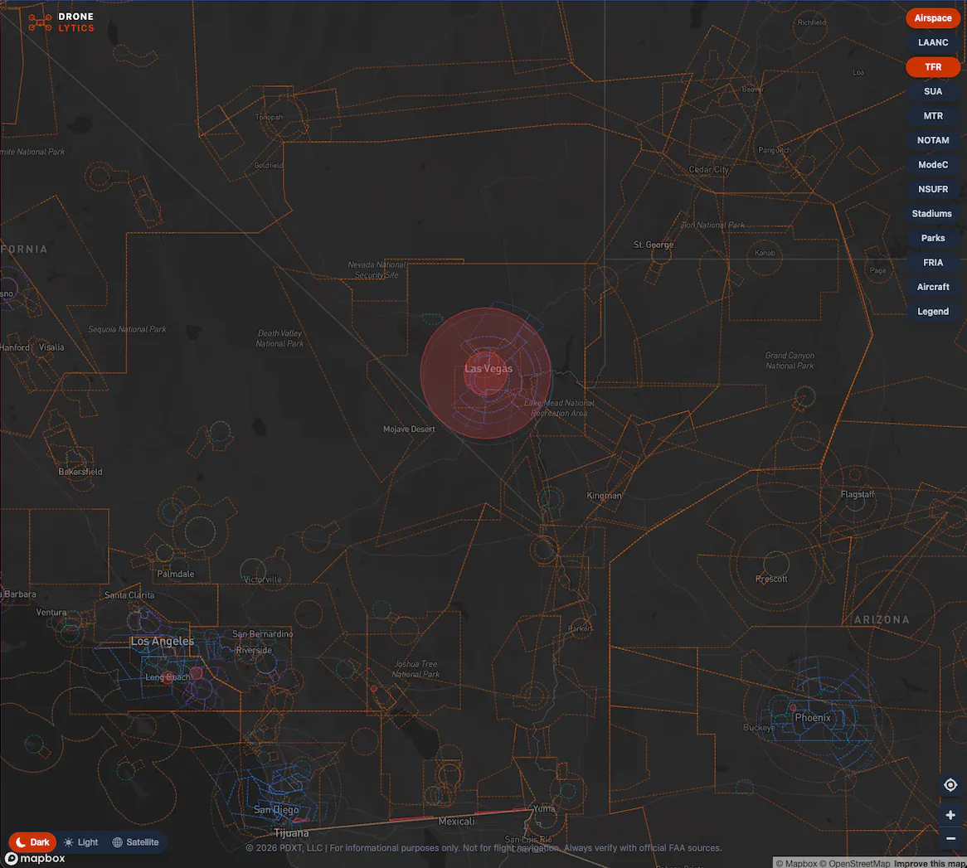Click the Mexicali label
Viewport: 967px width, 868px height.
pos(456,821)
